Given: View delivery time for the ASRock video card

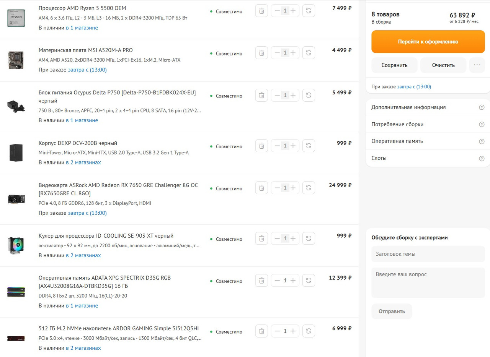Looking at the screenshot, I should [x=87, y=213].
